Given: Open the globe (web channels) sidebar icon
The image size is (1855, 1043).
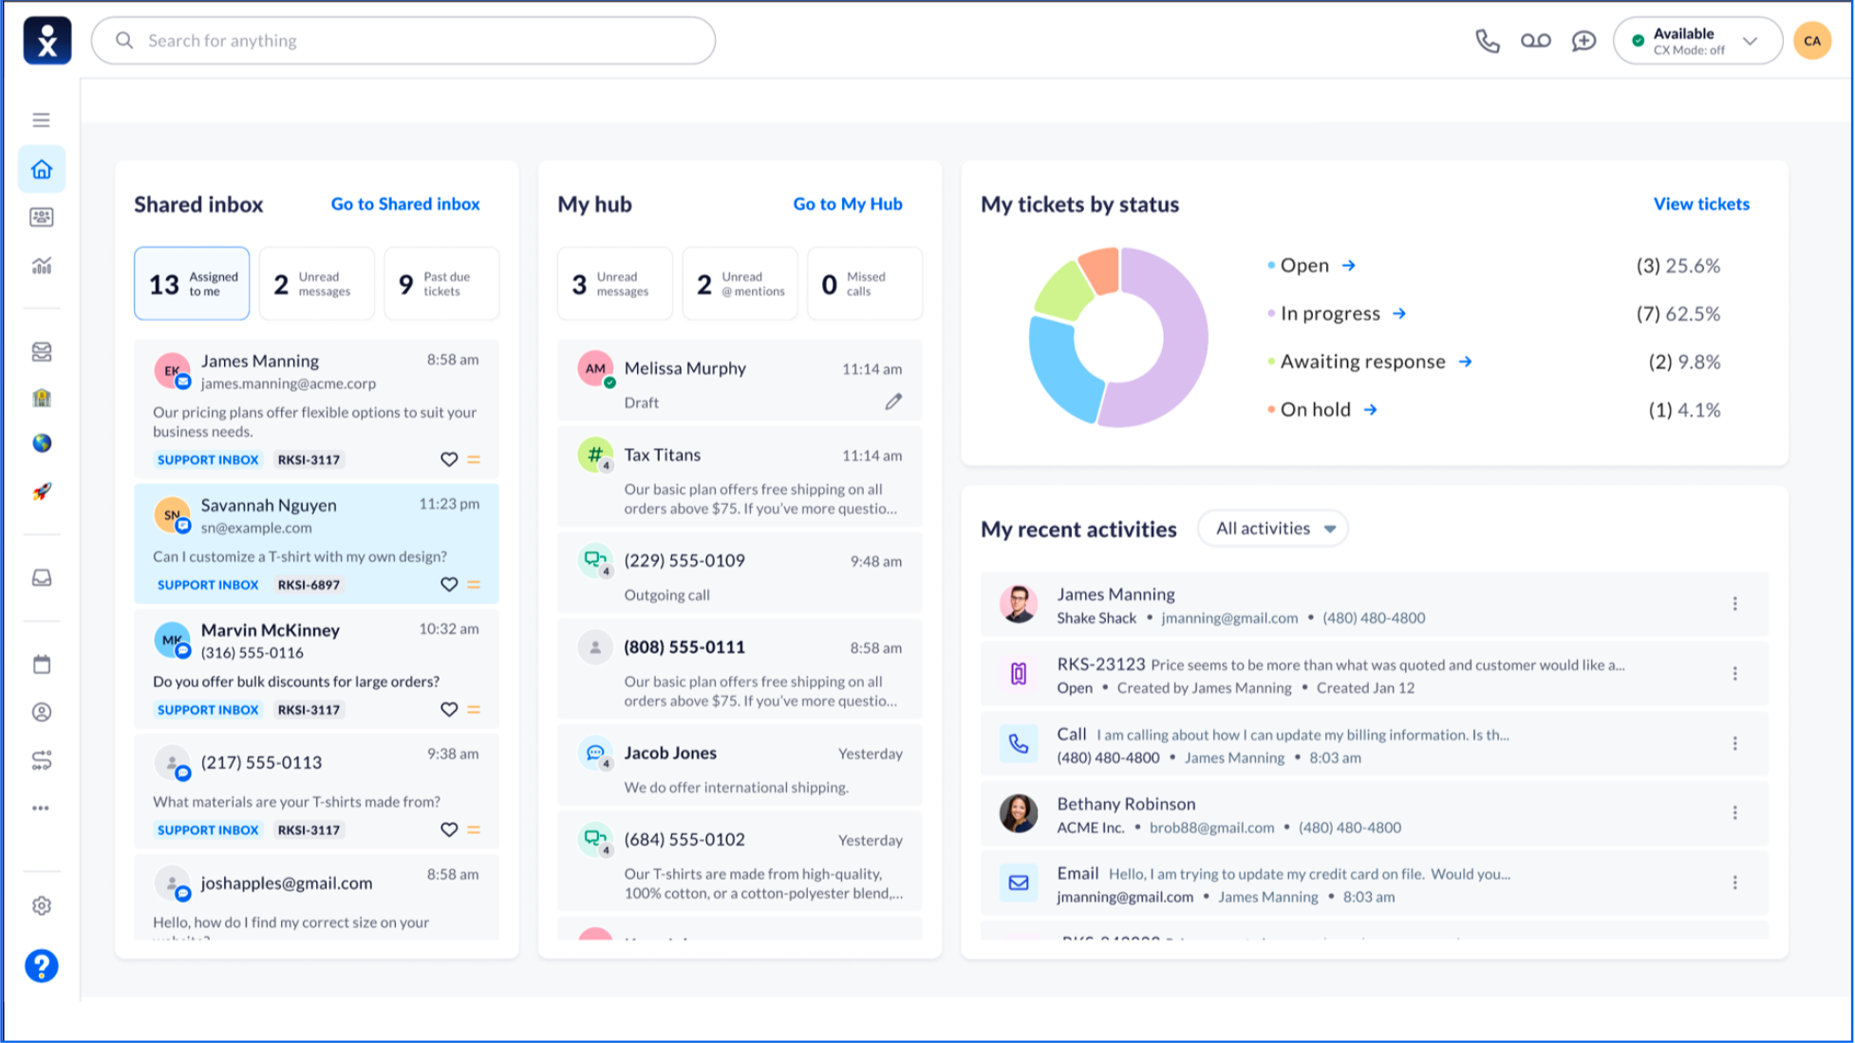Looking at the screenshot, I should [x=41, y=442].
